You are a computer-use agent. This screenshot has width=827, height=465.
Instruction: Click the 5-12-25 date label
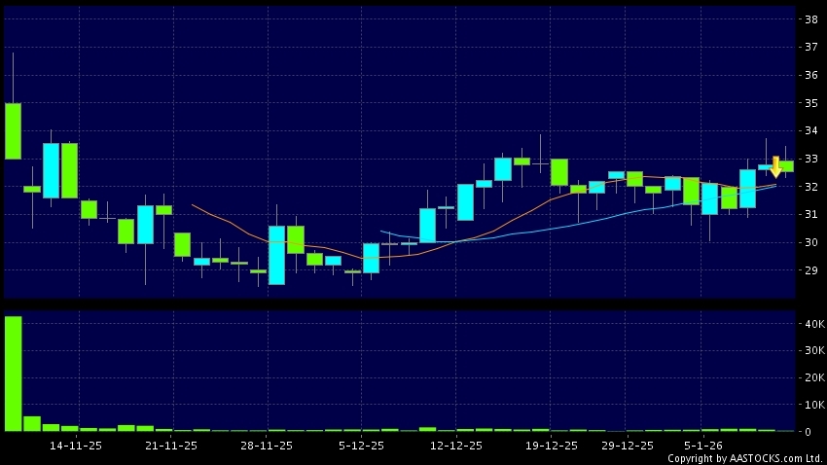pos(360,446)
